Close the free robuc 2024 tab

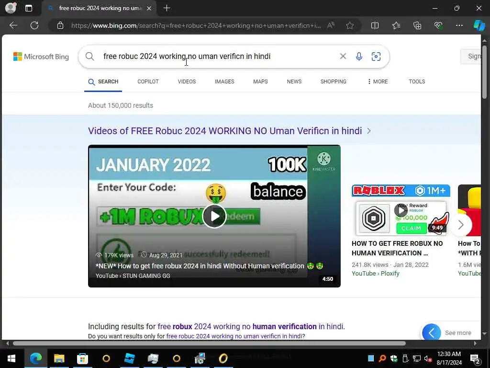pyautogui.click(x=149, y=9)
